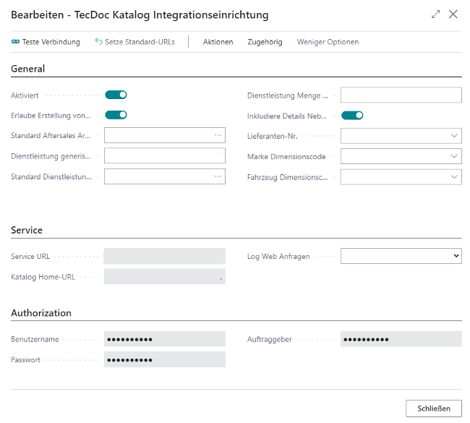Expand the Lieferanten-Nr. dropdown
The width and height of the screenshot is (470, 423).
[x=454, y=135]
